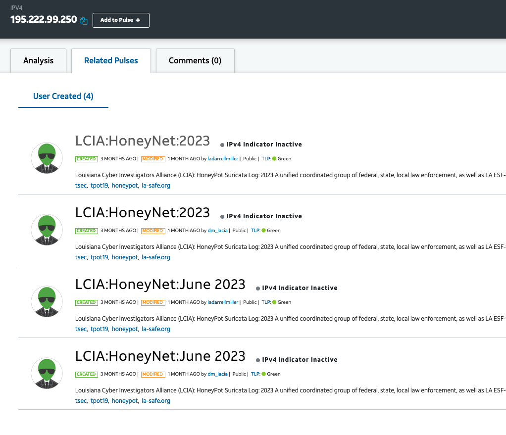Click honeypot tag in third pulse
506x435 pixels.
(125, 329)
